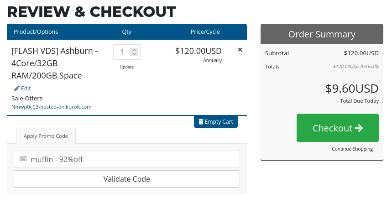Click Update under quantity
This screenshot has width=392, height=199.
[127, 67]
